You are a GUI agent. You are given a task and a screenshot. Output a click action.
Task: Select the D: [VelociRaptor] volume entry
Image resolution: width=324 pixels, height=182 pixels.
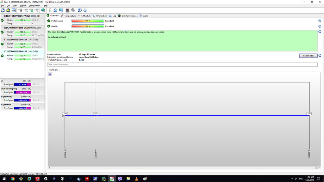(x=22, y=90)
